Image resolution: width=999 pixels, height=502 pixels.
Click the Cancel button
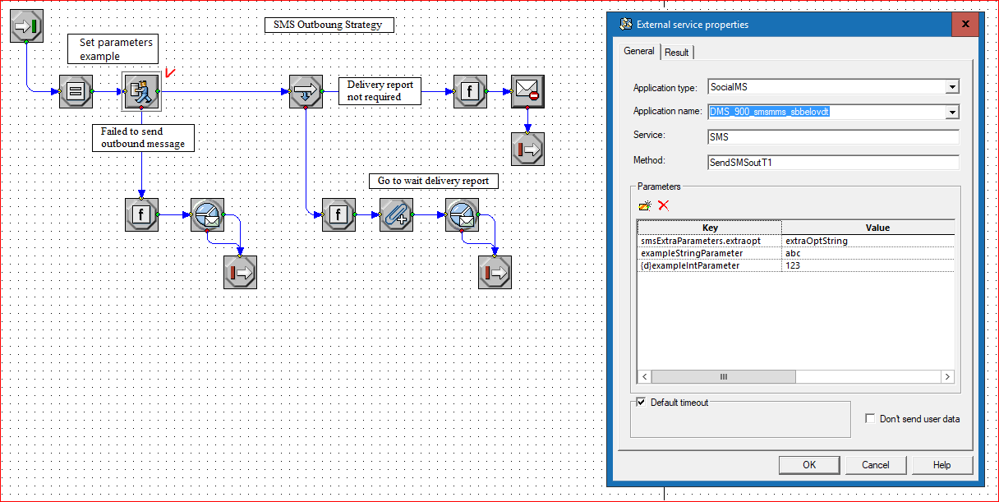876,465
